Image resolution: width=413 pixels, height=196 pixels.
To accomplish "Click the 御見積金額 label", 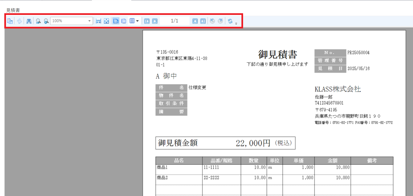I will [178, 143].
